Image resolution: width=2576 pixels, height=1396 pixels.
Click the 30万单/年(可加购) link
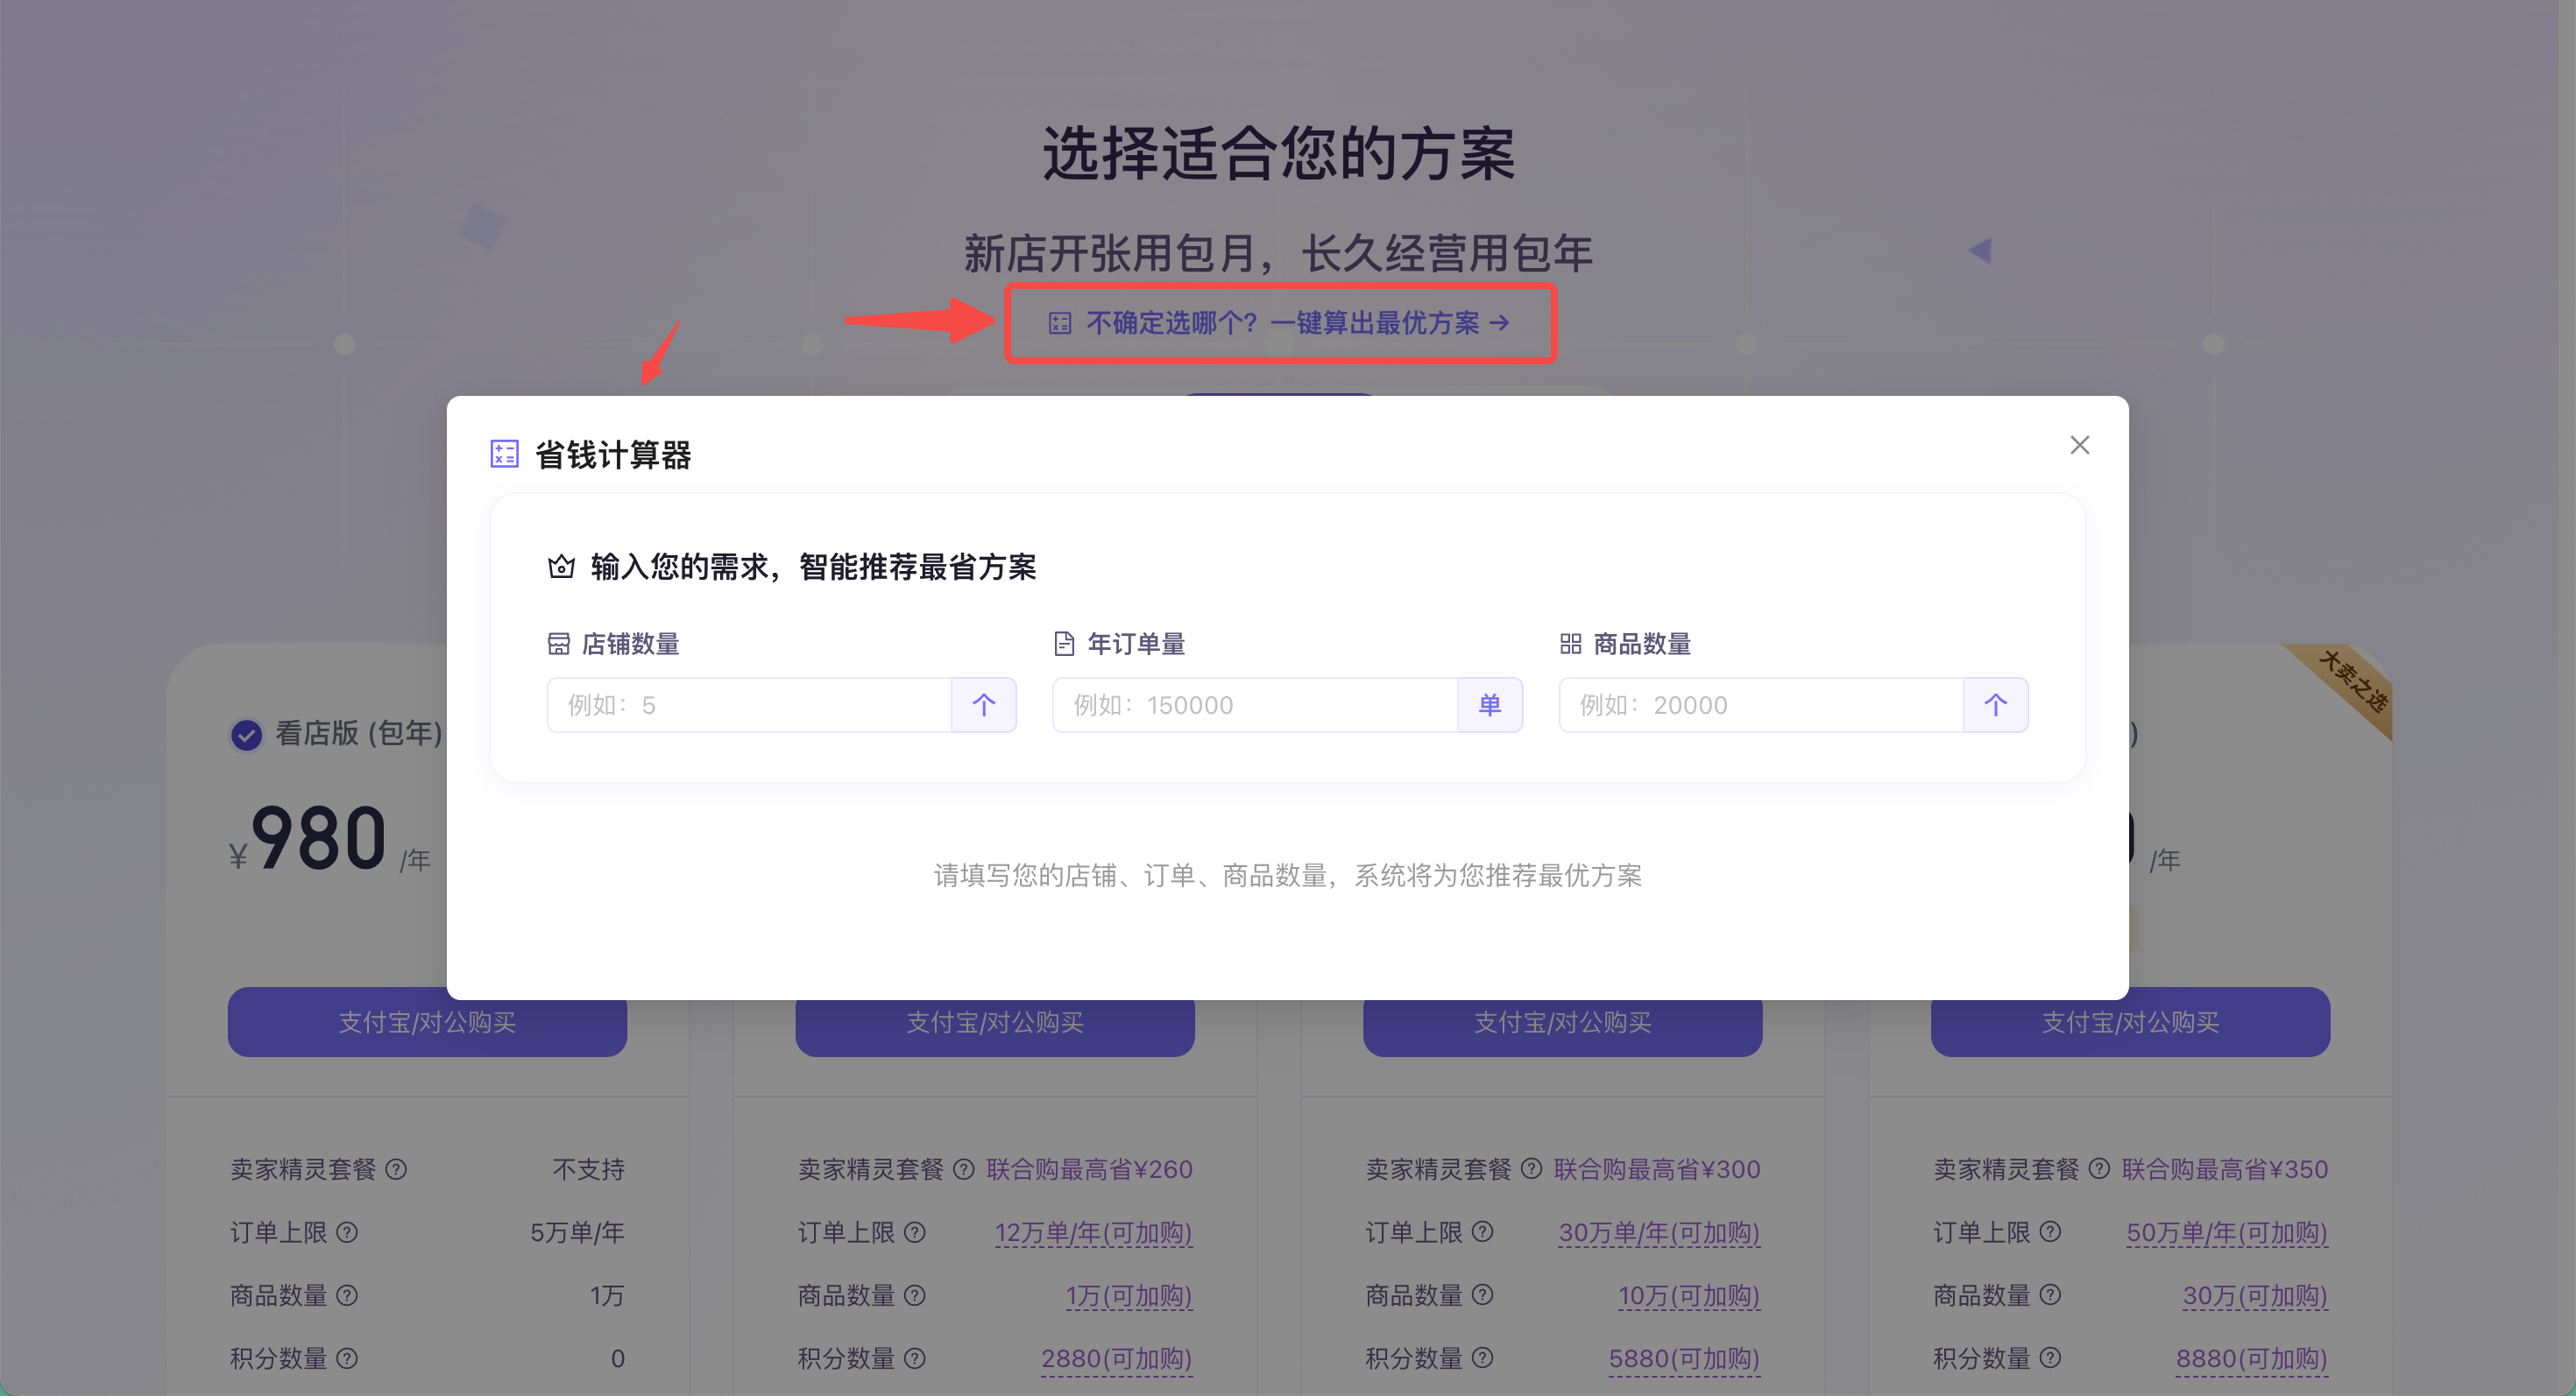point(1660,1233)
